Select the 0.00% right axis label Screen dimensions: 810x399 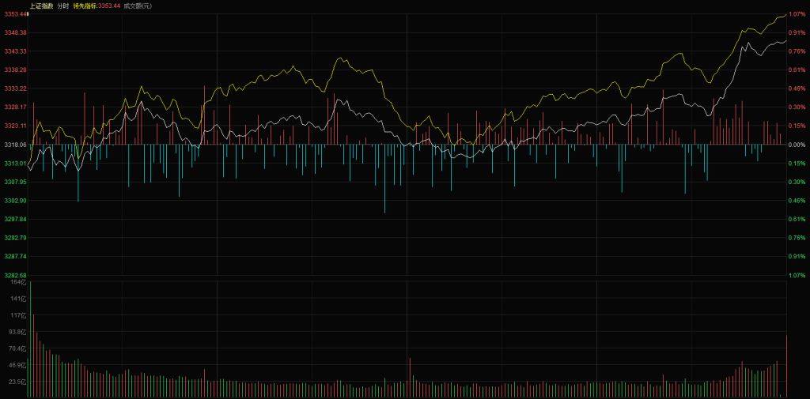click(797, 145)
